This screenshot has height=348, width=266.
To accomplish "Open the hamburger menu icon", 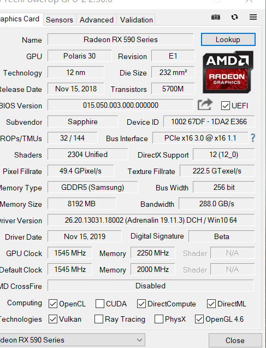I will (253, 17).
